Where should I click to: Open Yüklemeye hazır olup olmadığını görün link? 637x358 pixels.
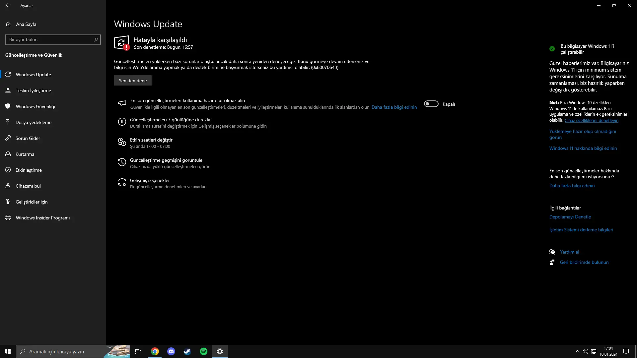(x=583, y=134)
